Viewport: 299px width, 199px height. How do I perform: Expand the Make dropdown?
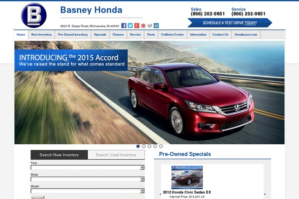[88, 179]
